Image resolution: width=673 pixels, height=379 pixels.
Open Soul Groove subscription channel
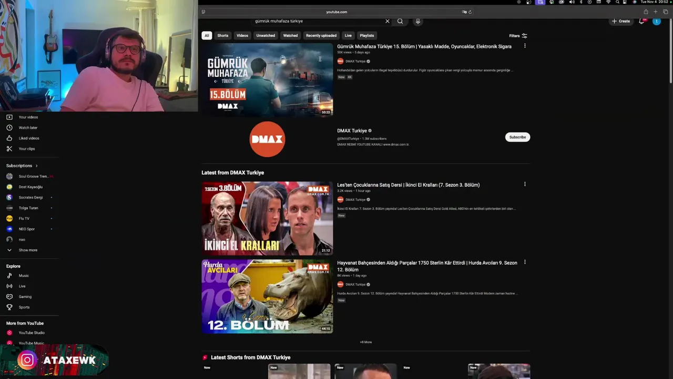coord(29,176)
